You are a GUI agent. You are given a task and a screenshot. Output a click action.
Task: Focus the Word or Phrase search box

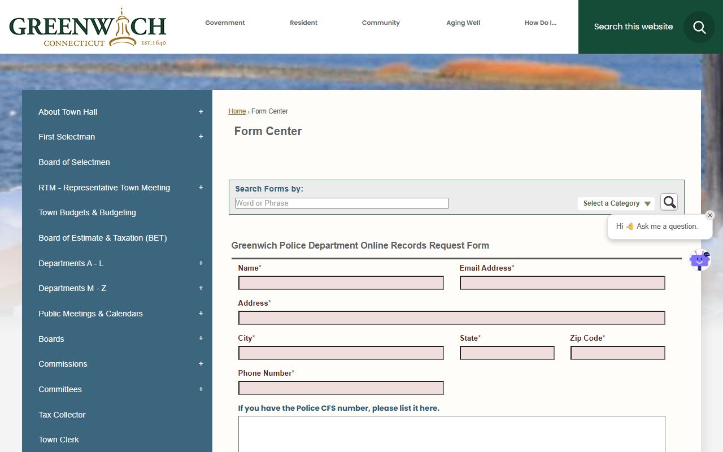tap(342, 203)
